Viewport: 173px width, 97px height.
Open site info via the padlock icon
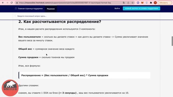point(17,3)
